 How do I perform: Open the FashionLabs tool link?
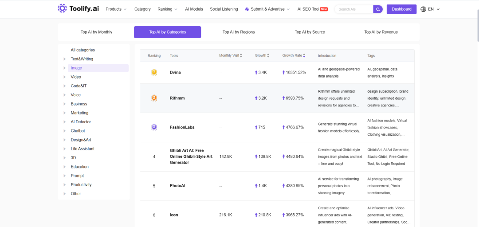182,127
